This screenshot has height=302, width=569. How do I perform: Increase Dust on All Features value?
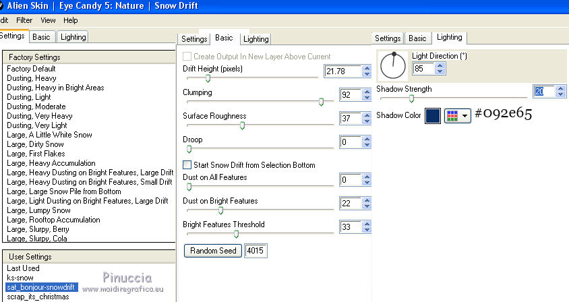[x=367, y=177]
